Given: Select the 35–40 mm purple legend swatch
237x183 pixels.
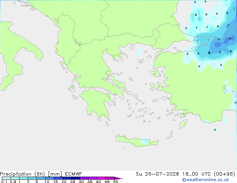Looking at the screenshot, I should 93,178.
